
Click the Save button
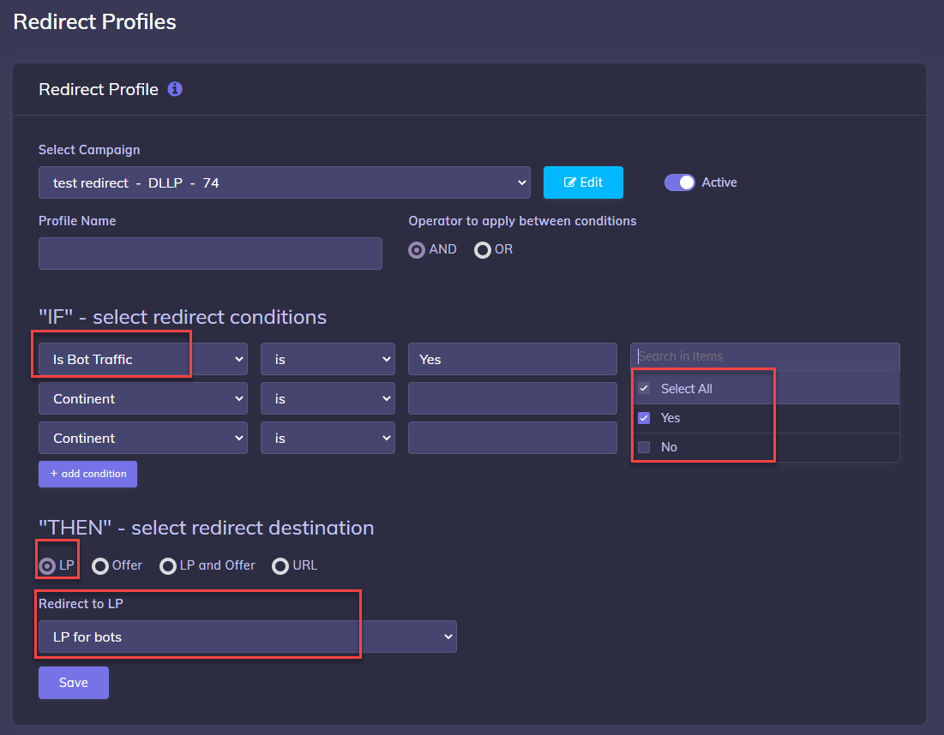tap(74, 683)
